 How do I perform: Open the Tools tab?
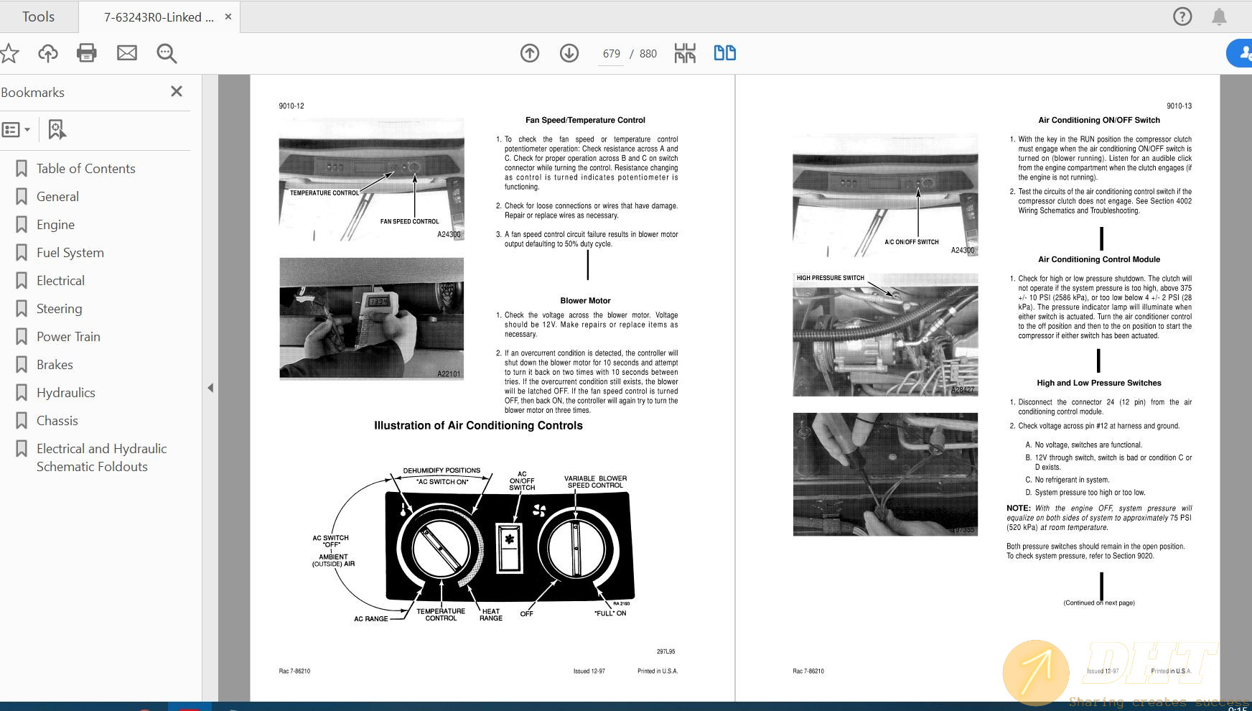click(38, 17)
